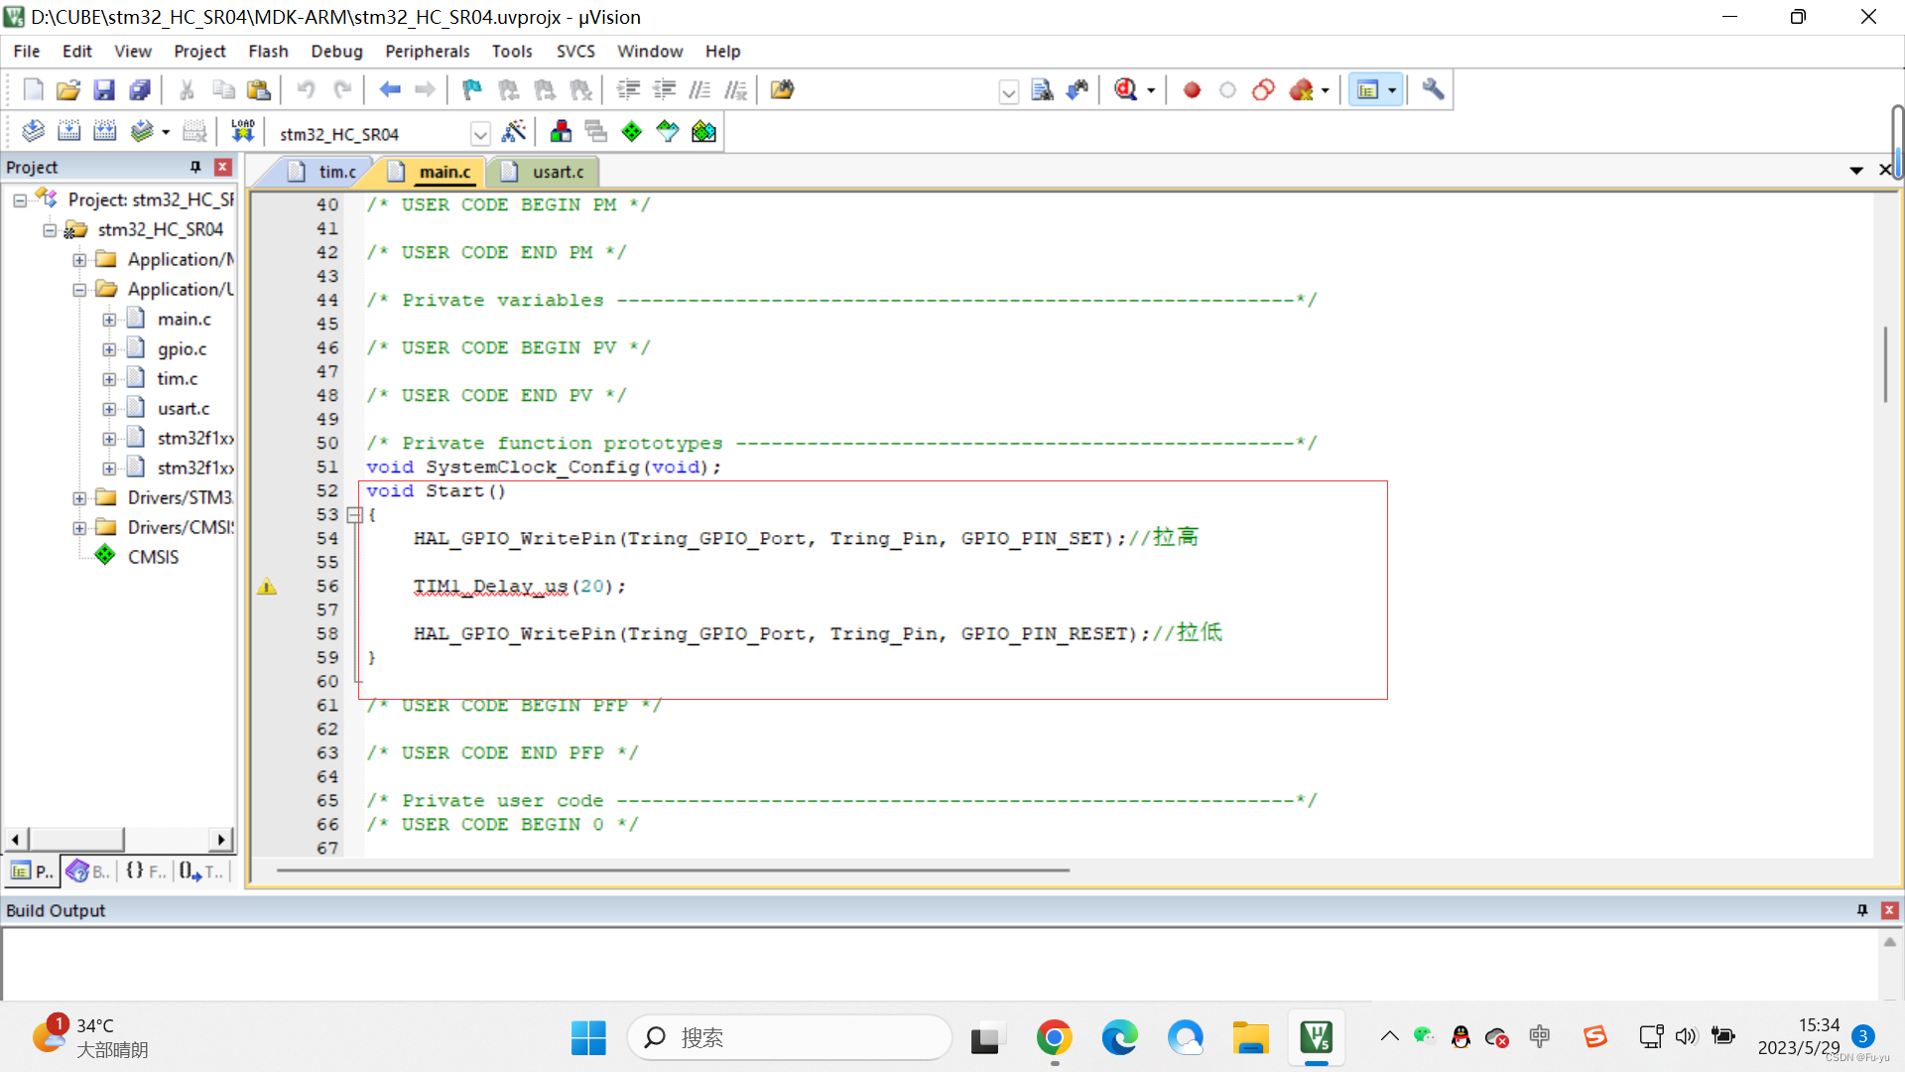Click the Save All toolbar icon
Image resolution: width=1905 pixels, height=1072 pixels.
(140, 90)
